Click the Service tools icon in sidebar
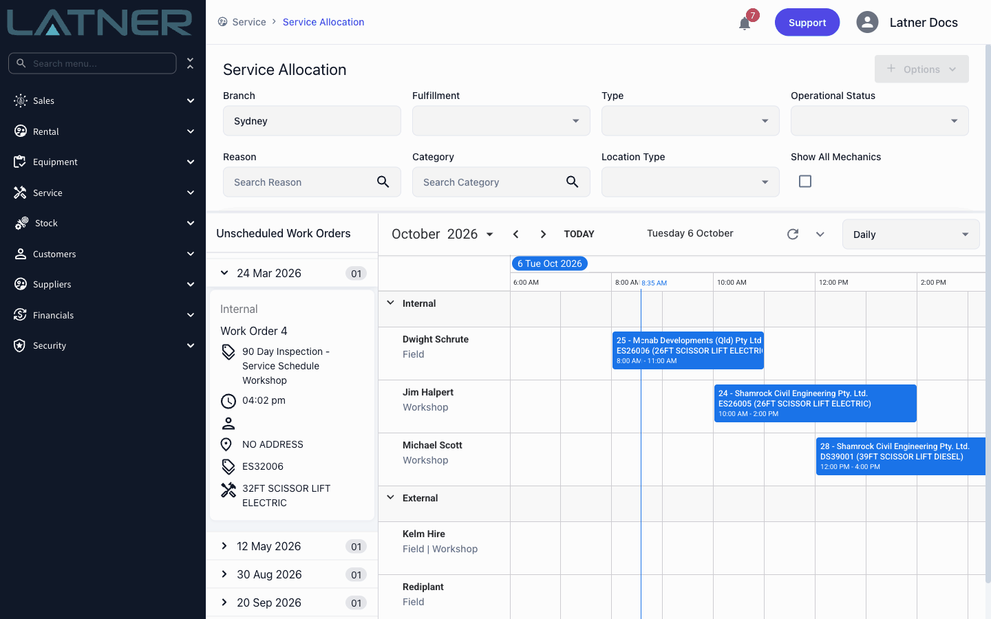 (x=20, y=193)
